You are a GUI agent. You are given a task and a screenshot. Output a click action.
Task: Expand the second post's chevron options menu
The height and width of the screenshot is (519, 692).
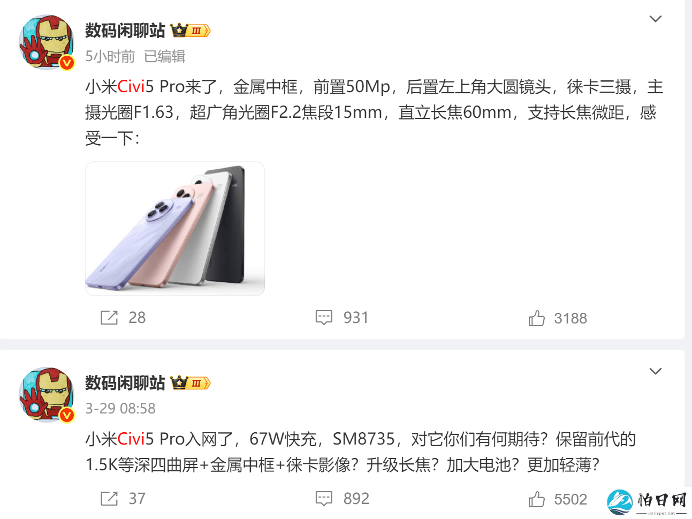pyautogui.click(x=655, y=371)
